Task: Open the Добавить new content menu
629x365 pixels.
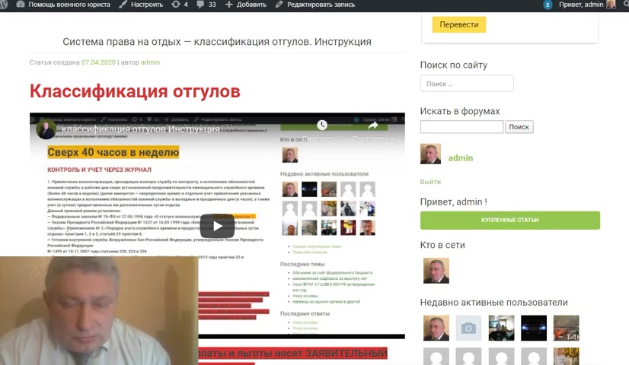Action: [245, 5]
